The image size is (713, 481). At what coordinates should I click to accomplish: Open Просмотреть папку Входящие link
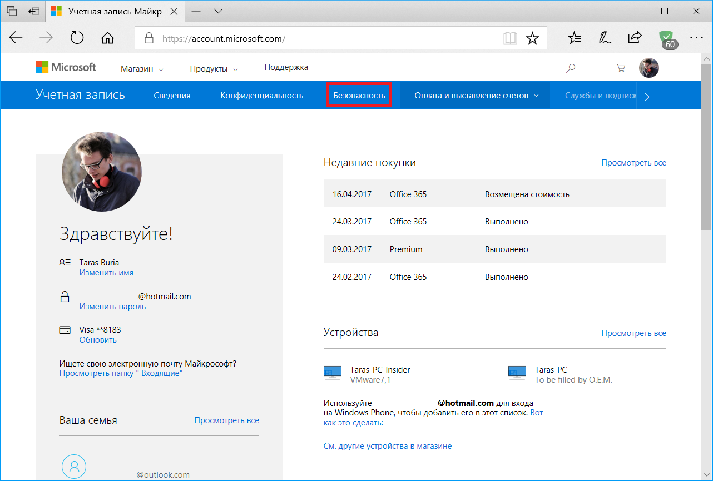pyautogui.click(x=121, y=373)
